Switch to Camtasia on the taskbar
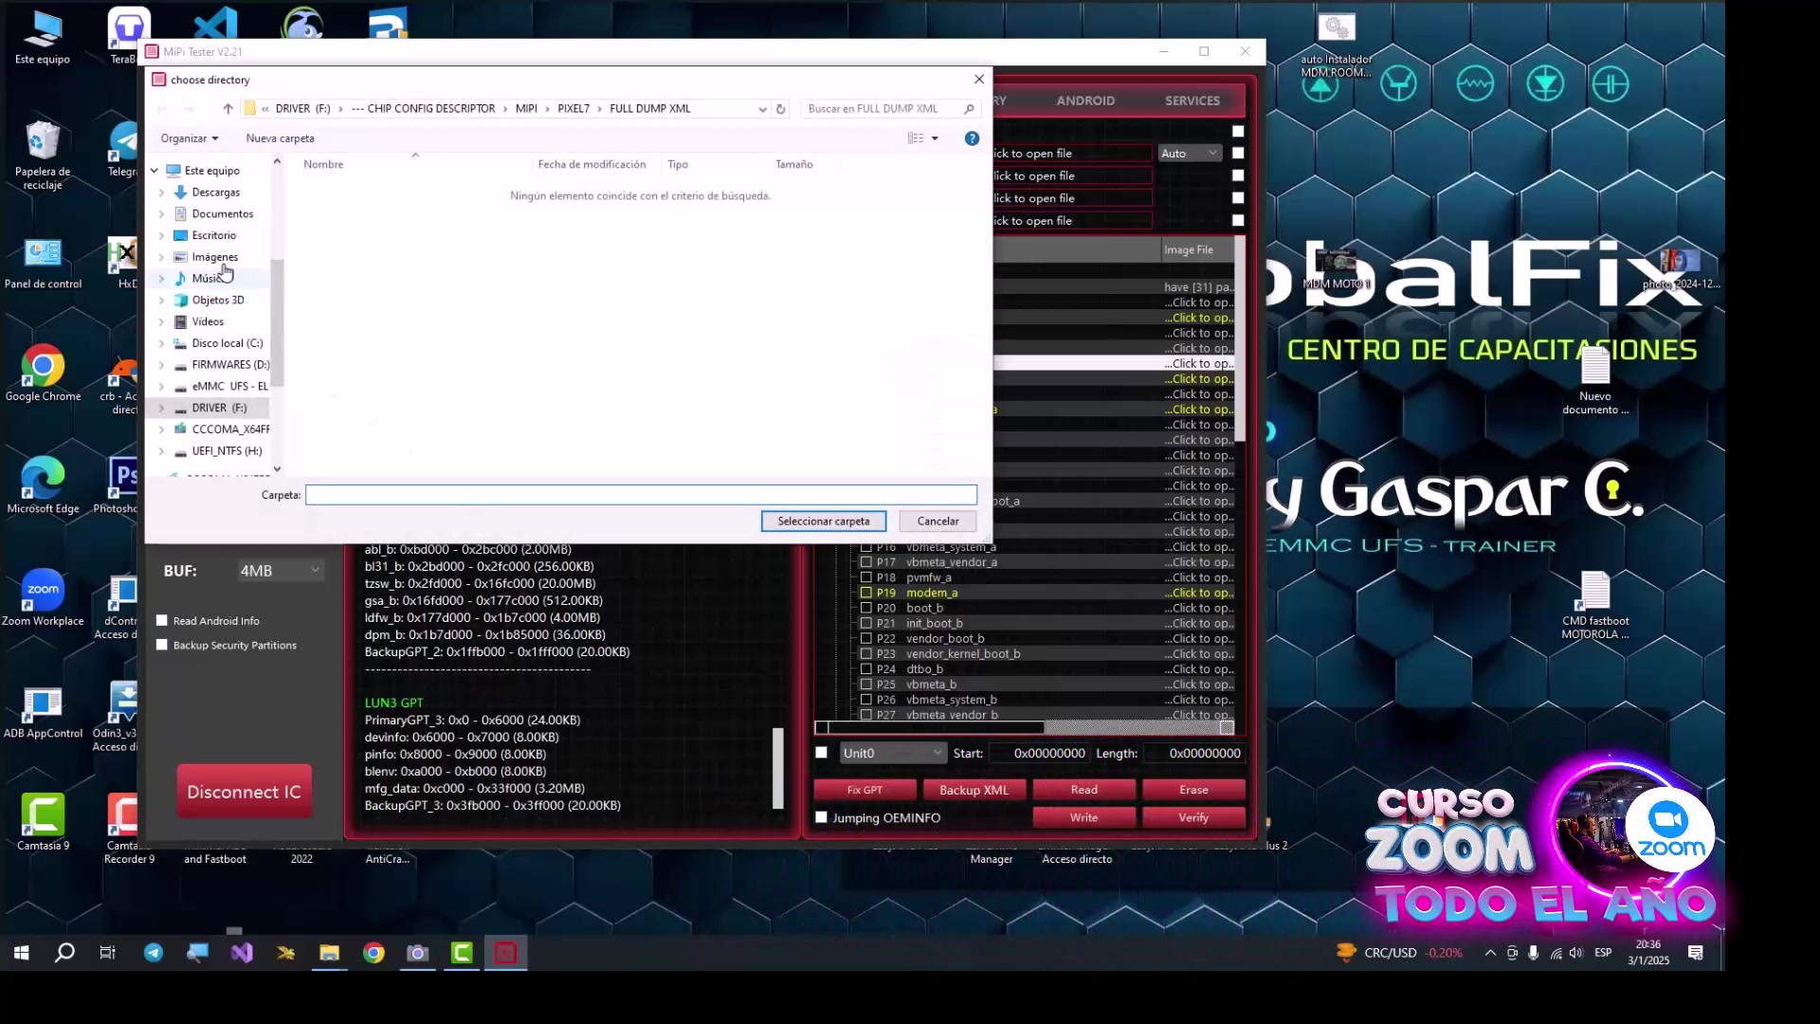The height and width of the screenshot is (1024, 1820). 462,953
